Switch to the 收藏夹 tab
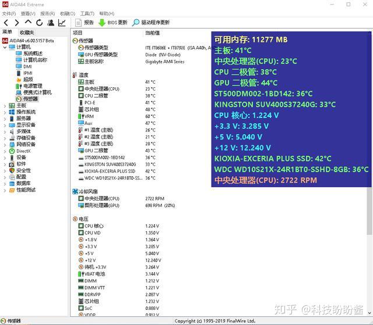The height and width of the screenshot is (325, 373). (x=27, y=33)
